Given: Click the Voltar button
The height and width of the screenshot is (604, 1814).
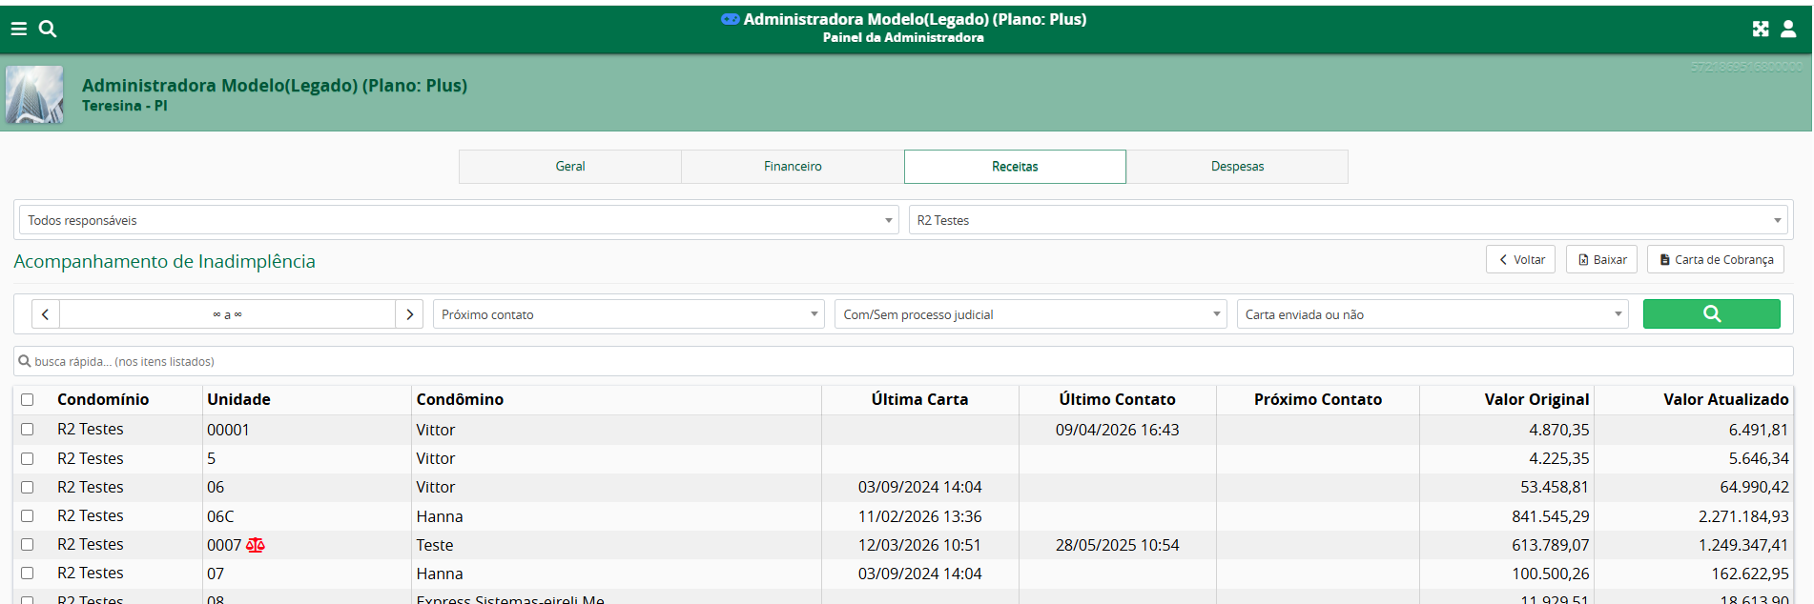Looking at the screenshot, I should pos(1520,259).
